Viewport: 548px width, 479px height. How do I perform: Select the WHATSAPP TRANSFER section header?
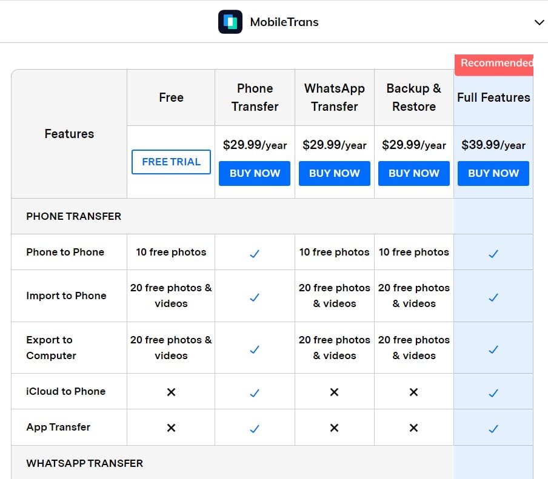click(x=85, y=463)
